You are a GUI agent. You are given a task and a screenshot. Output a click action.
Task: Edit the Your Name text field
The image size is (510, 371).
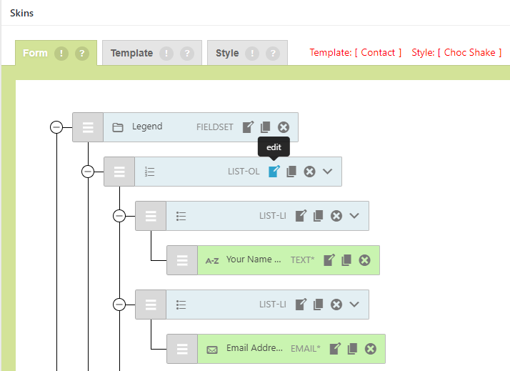point(329,260)
